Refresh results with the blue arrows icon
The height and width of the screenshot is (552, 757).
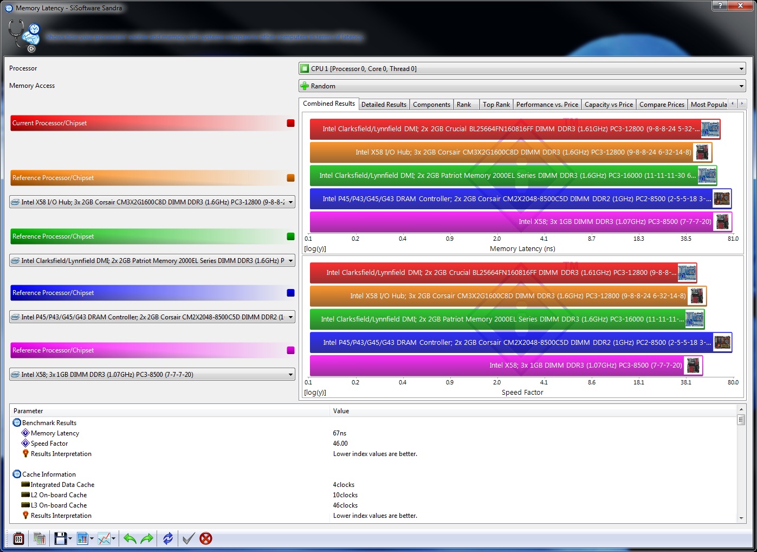tap(168, 538)
